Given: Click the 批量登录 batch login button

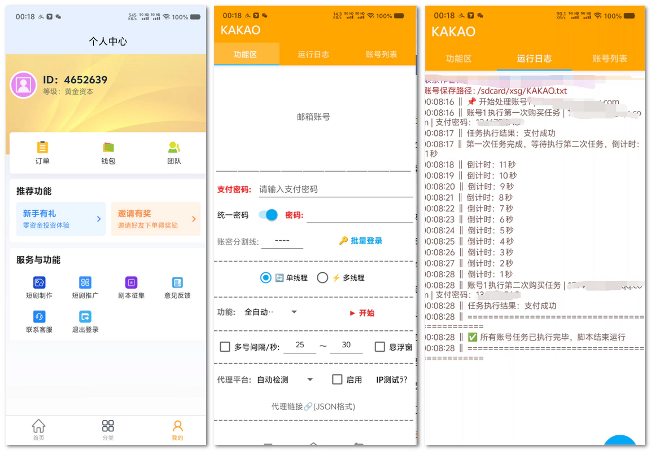Looking at the screenshot, I should point(361,241).
